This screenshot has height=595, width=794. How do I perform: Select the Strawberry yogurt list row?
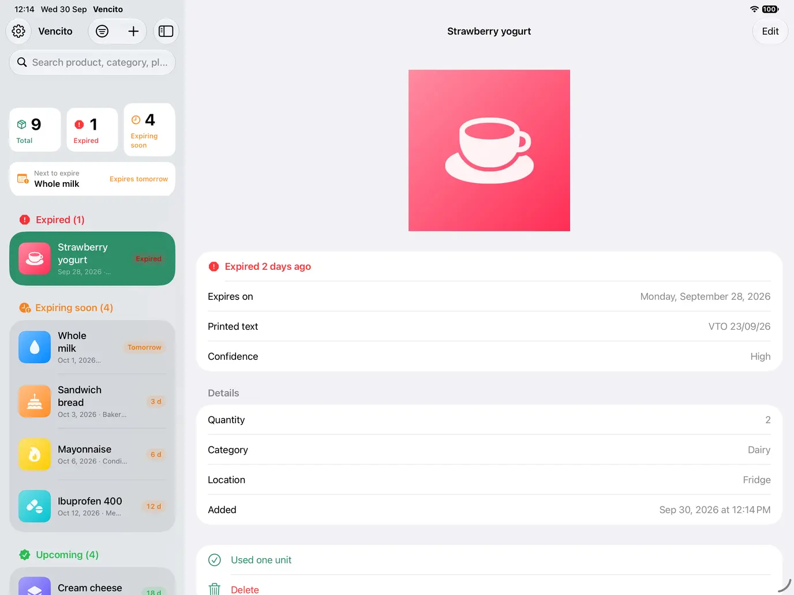click(x=92, y=259)
